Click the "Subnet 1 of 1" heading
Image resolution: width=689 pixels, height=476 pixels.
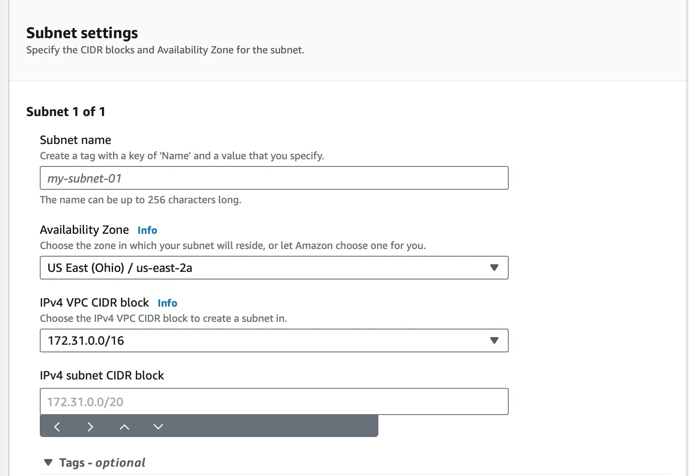pos(66,112)
